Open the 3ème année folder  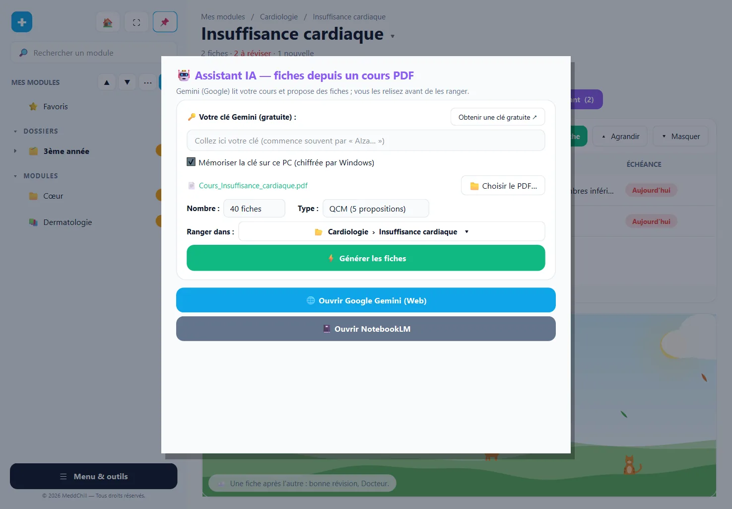tap(67, 151)
